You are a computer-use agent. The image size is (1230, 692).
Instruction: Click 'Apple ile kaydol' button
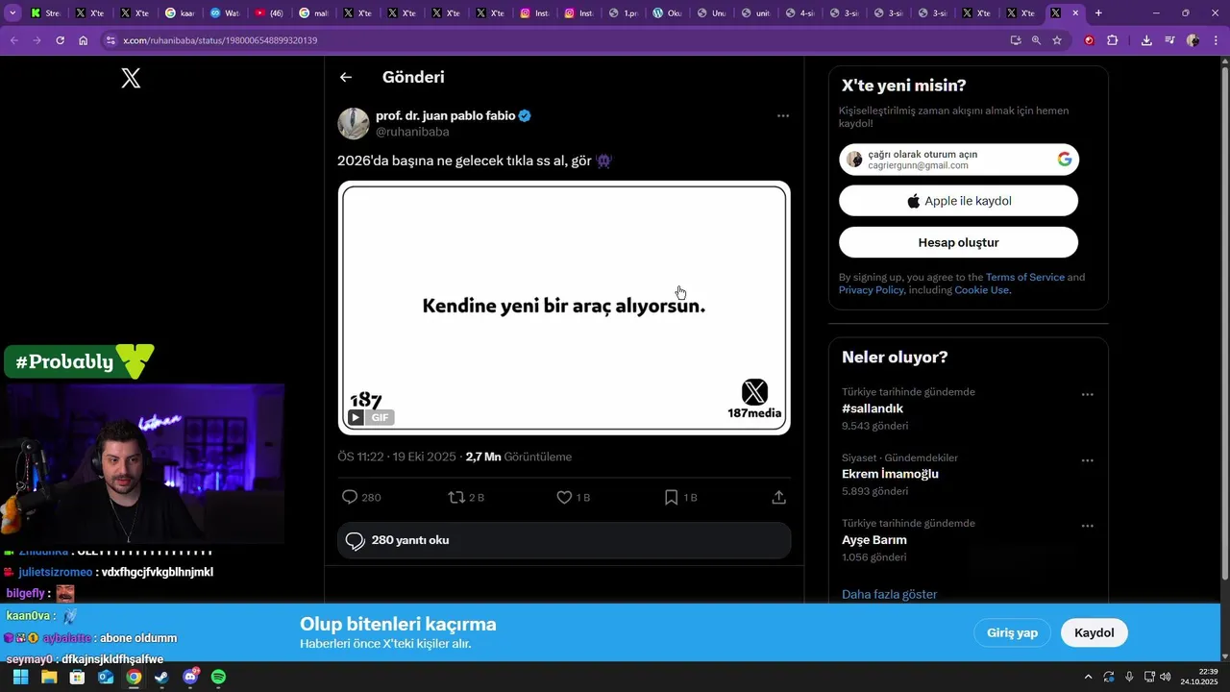click(x=959, y=201)
